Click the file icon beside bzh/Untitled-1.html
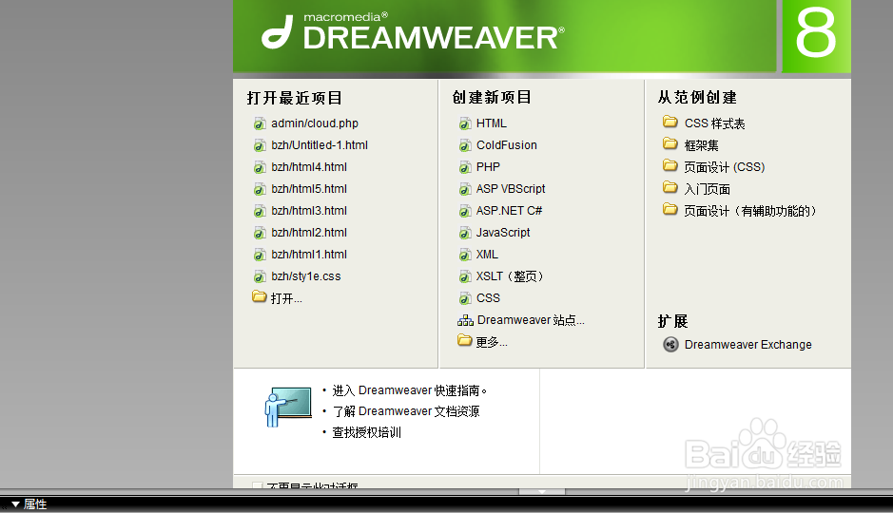This screenshot has width=893, height=513. [x=260, y=145]
